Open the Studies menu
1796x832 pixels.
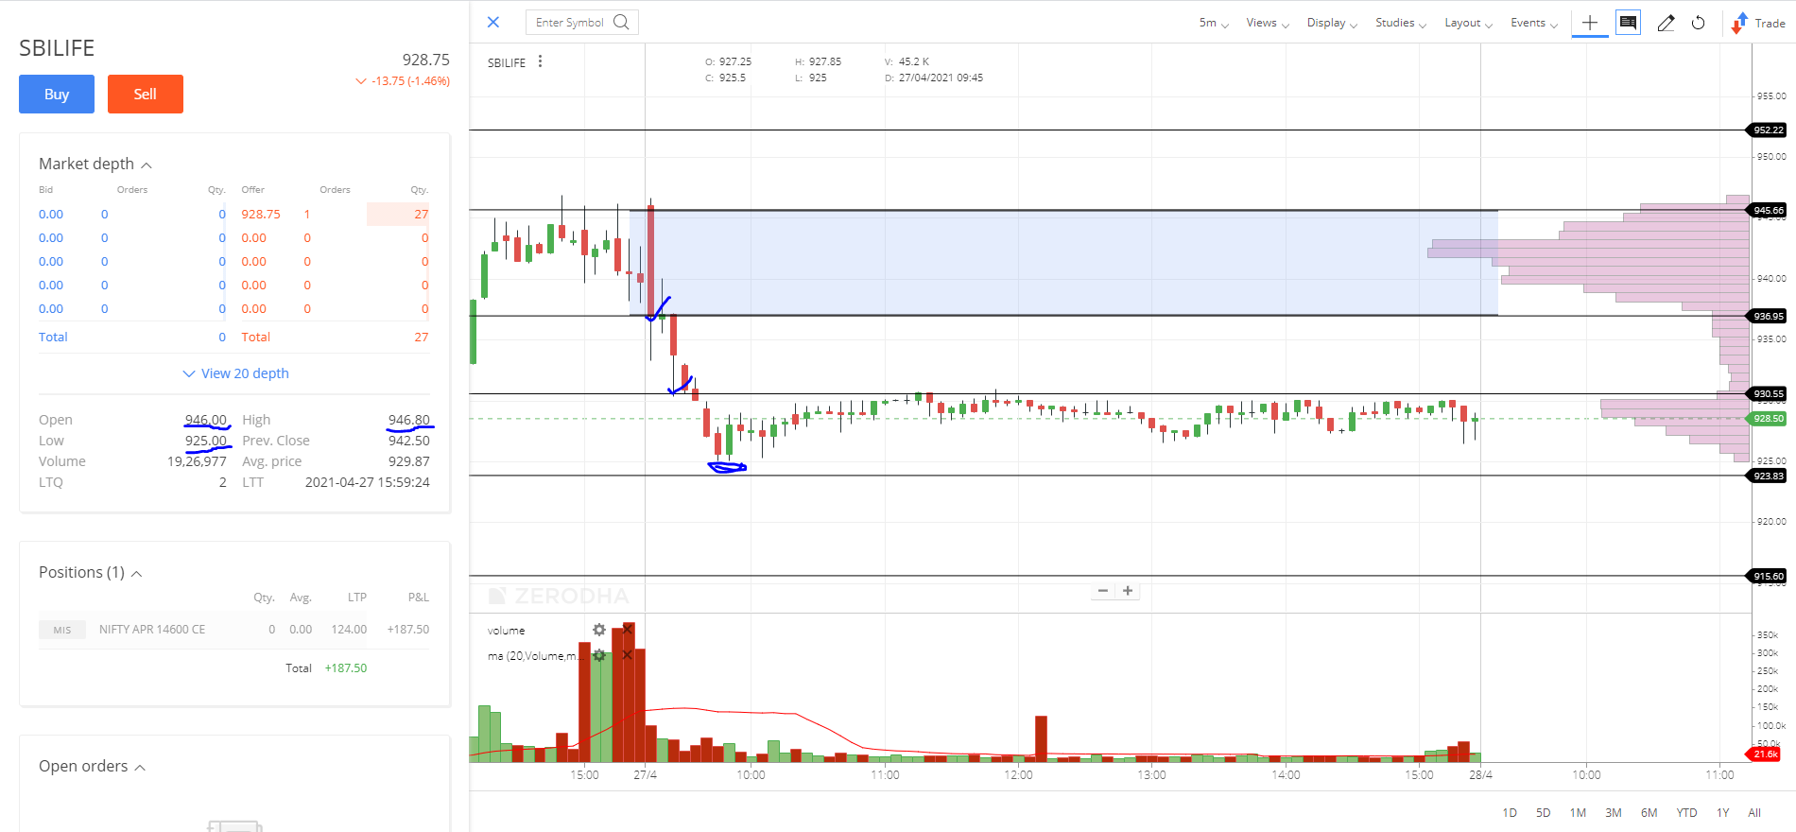[x=1401, y=23]
